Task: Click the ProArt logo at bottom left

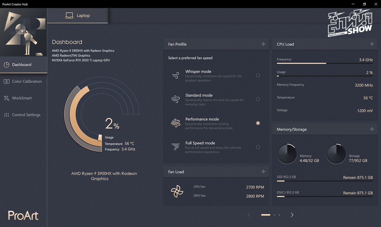Action: (x=23, y=215)
